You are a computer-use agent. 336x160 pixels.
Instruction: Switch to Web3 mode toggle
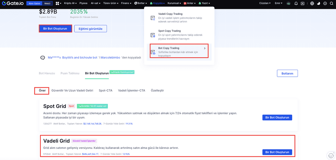[47, 3]
